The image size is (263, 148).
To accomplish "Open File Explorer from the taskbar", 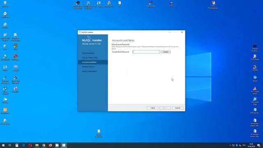I will pos(37,145).
